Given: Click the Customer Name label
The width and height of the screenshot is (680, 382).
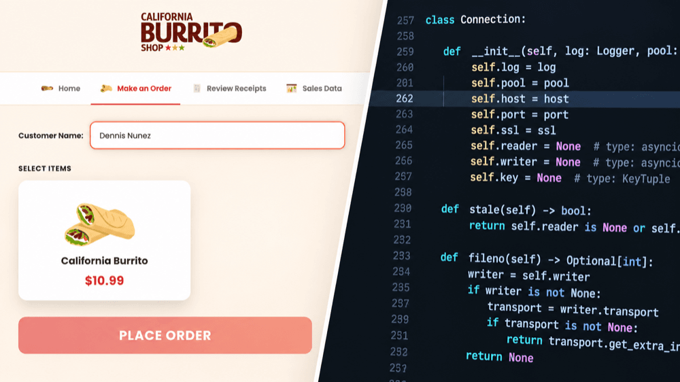Looking at the screenshot, I should pos(51,136).
